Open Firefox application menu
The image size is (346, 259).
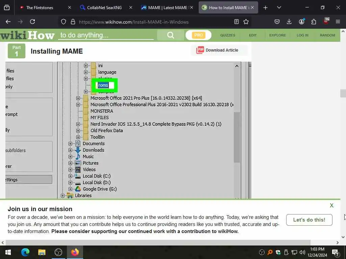click(338, 22)
